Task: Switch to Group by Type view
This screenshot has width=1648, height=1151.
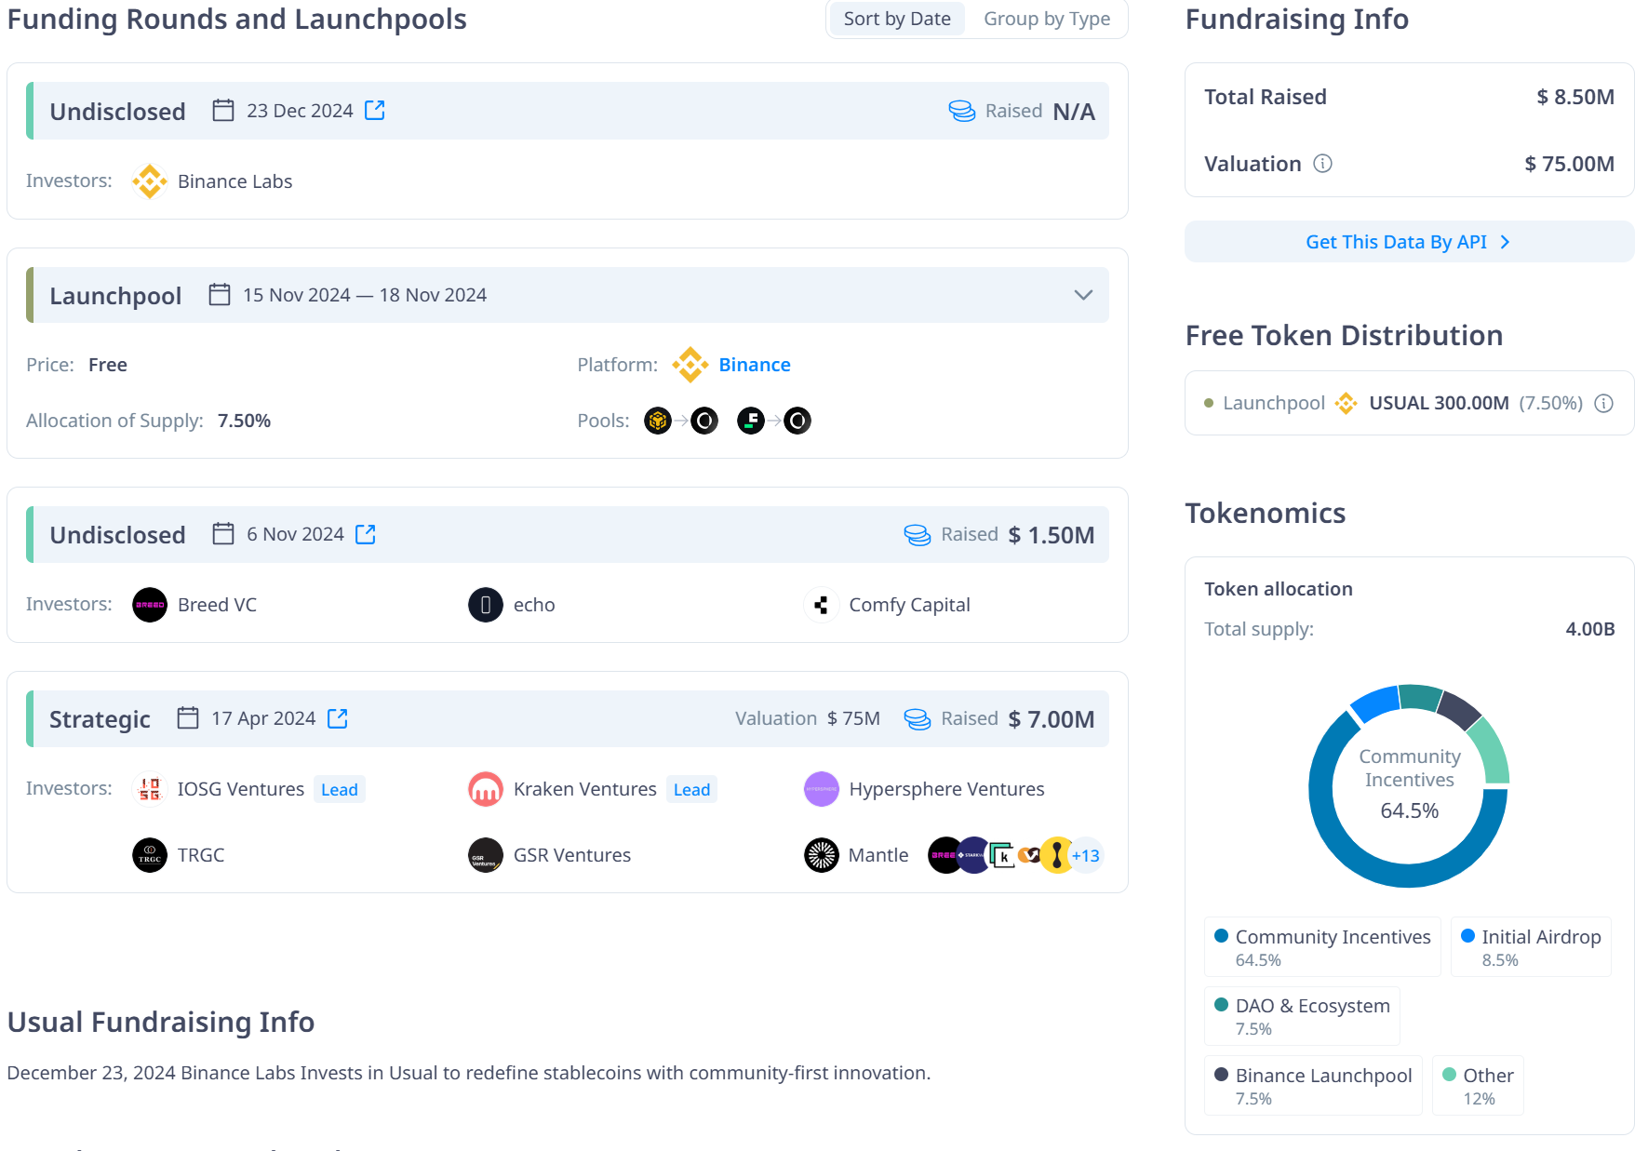Action: 1047,19
